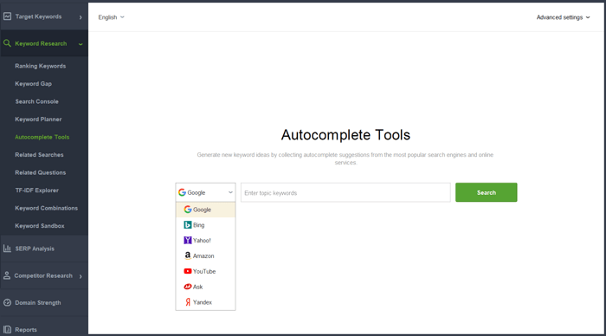Expand the Target Keywords chevron

click(x=81, y=17)
